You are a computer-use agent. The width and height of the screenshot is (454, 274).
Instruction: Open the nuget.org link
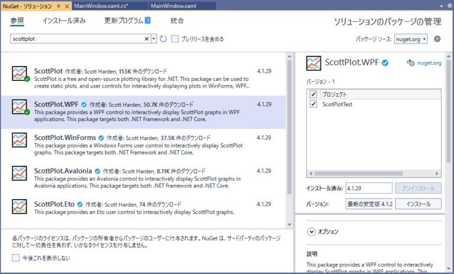click(x=424, y=63)
